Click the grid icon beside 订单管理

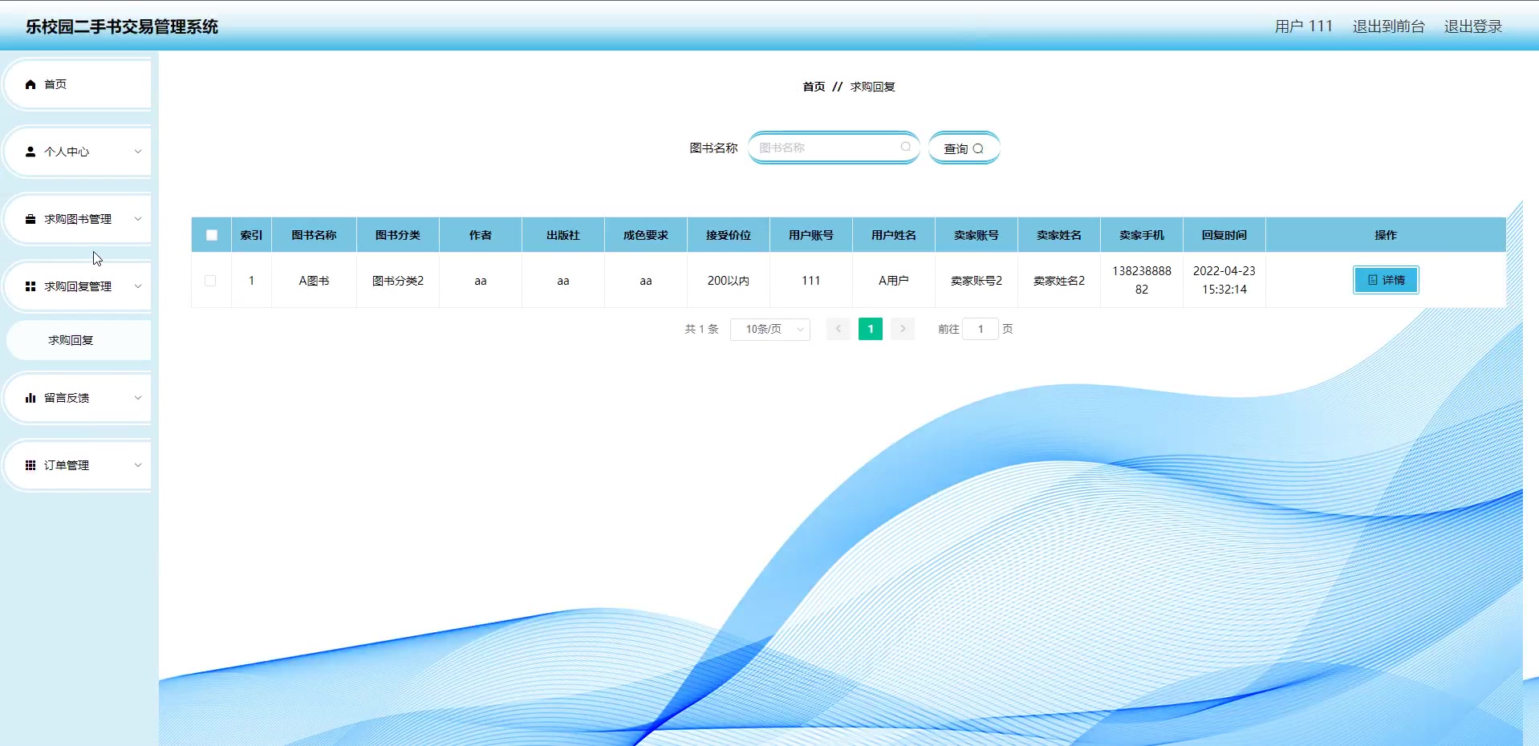tap(30, 465)
